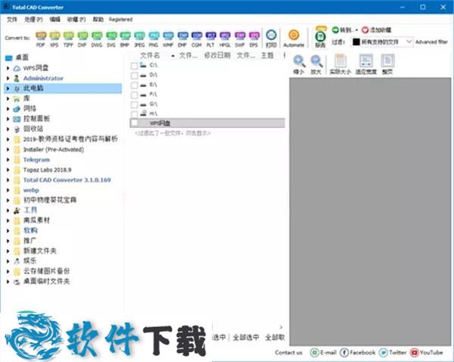Select WMF output format

[168, 39]
